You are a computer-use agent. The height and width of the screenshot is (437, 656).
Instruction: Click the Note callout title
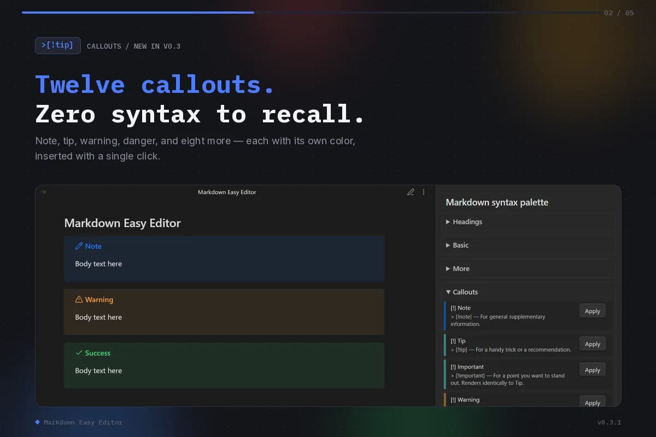[x=93, y=246]
